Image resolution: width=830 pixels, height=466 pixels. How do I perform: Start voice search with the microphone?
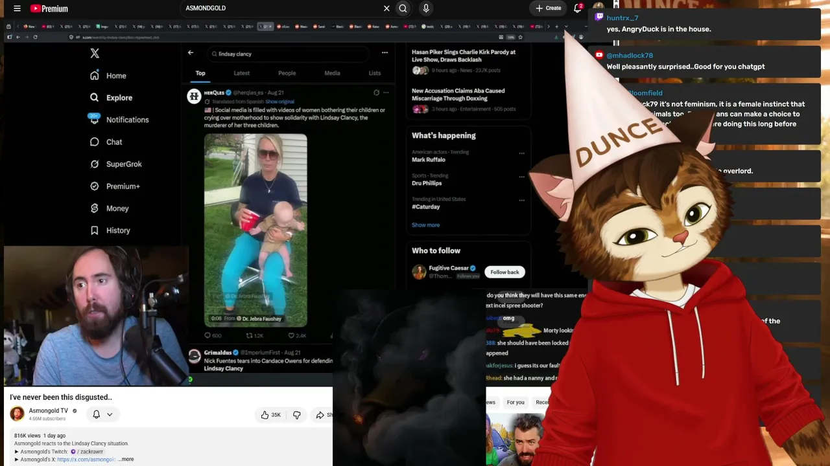[x=426, y=8]
